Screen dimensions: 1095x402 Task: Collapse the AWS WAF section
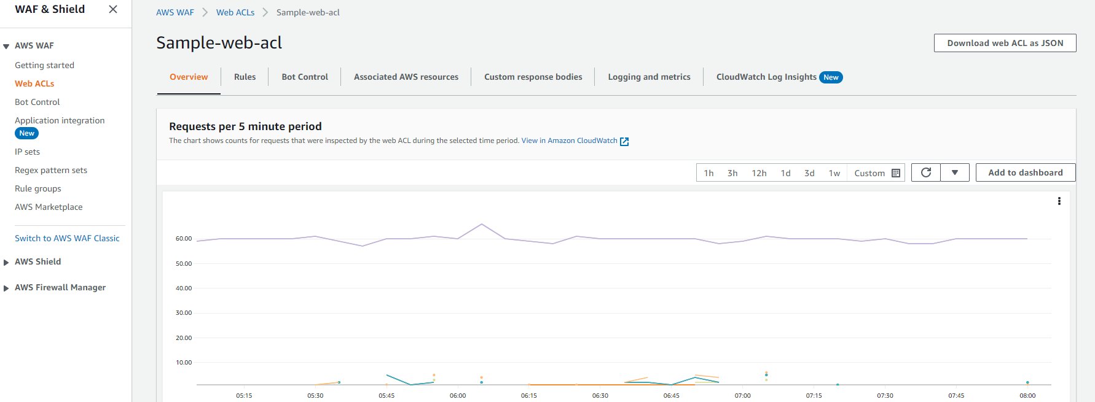click(x=6, y=46)
